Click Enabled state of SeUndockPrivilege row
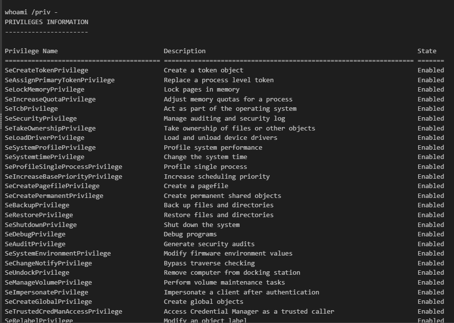Image resolution: width=454 pixels, height=323 pixels. 430,273
